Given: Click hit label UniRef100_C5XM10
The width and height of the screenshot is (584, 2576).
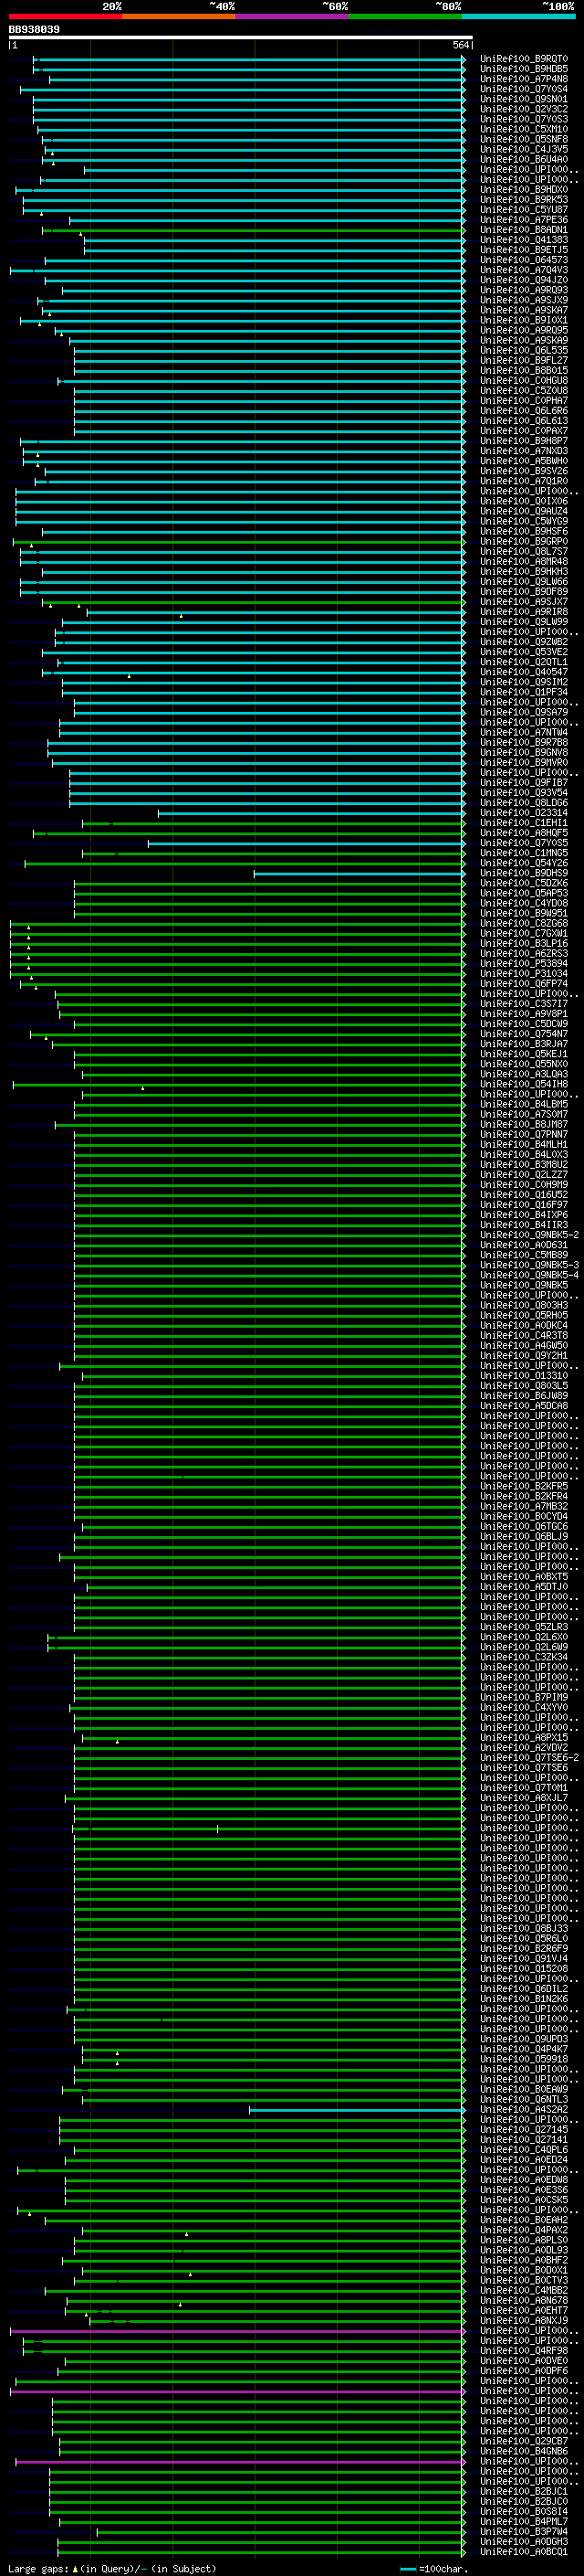Looking at the screenshot, I should coord(524,129).
